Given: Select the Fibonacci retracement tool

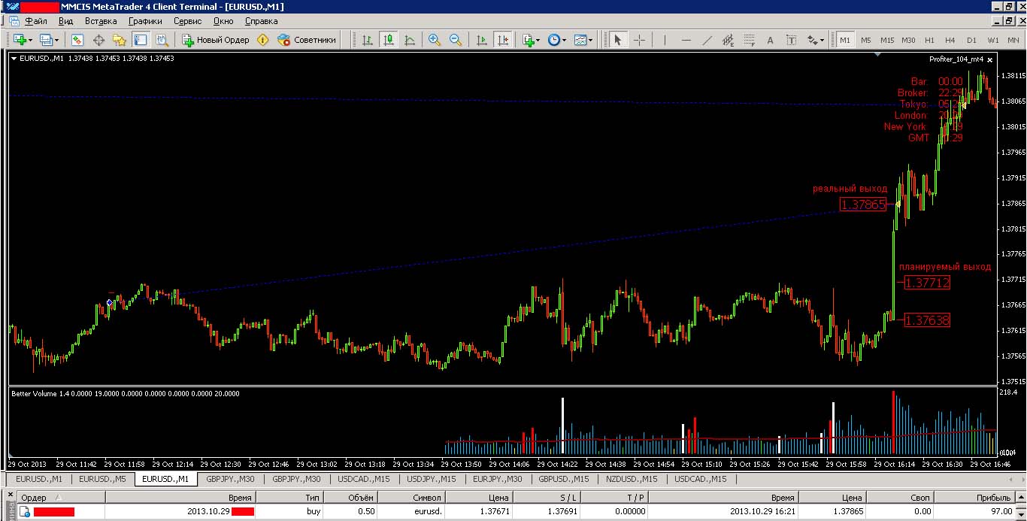Looking at the screenshot, I should pos(749,40).
